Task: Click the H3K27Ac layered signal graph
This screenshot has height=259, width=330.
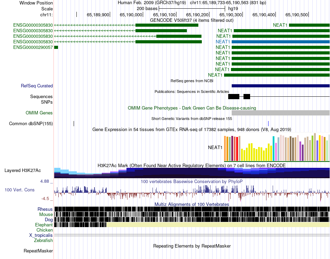Action: [x=192, y=173]
